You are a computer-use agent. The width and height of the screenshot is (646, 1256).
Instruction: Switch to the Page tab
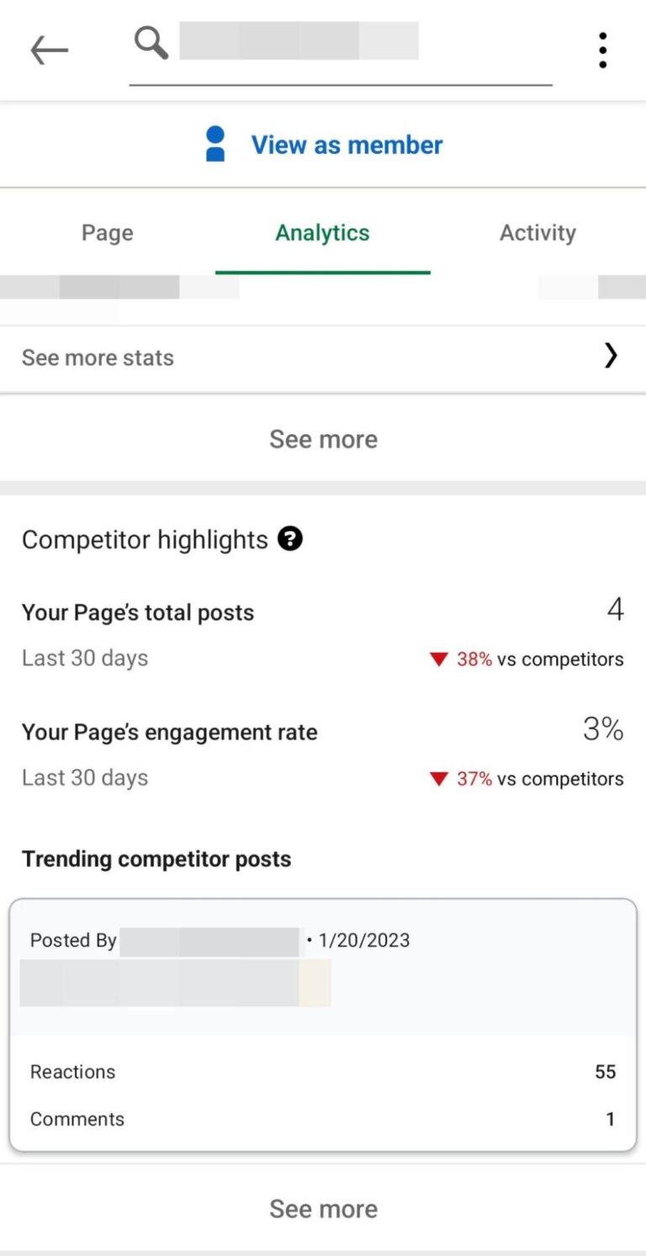click(x=107, y=233)
